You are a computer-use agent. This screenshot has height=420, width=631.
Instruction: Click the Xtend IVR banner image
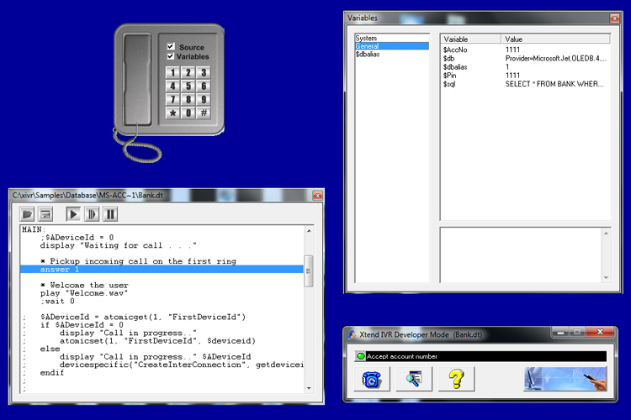565,379
